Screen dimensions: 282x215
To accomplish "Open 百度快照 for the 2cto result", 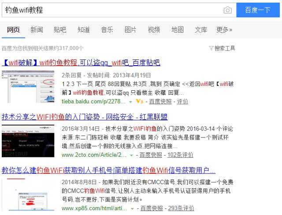I will [151, 155].
